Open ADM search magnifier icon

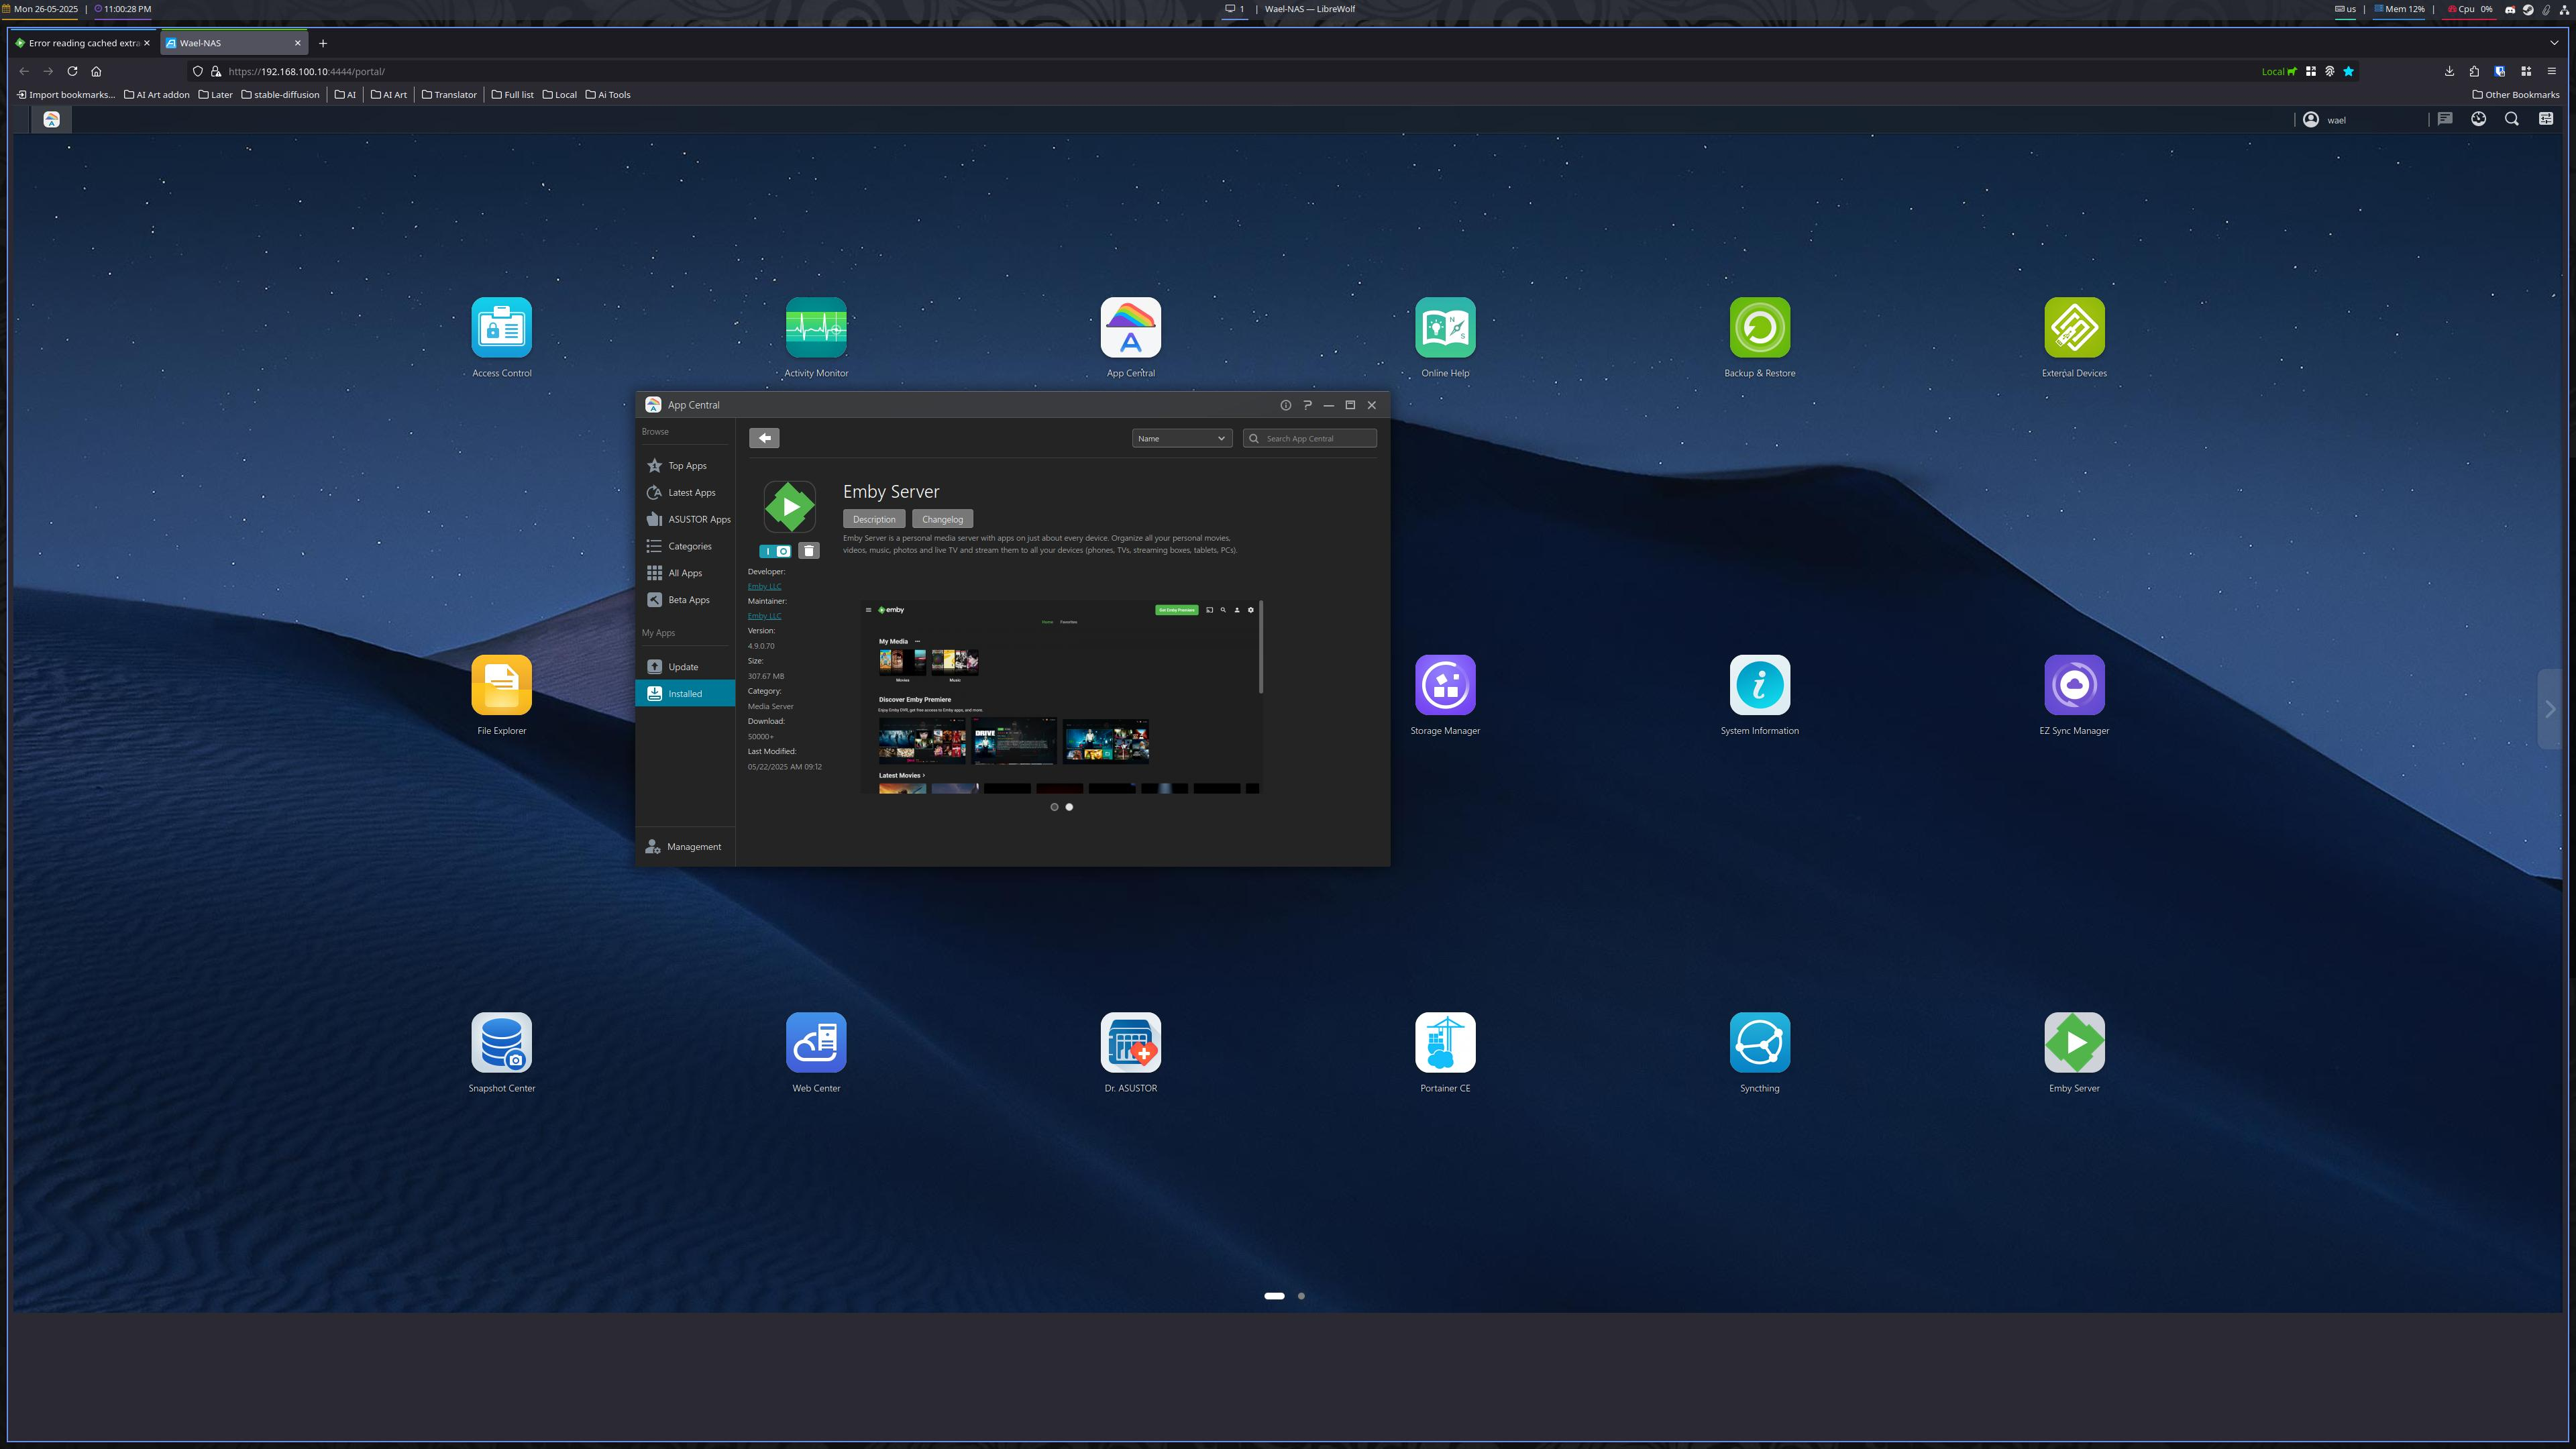pos(2511,119)
